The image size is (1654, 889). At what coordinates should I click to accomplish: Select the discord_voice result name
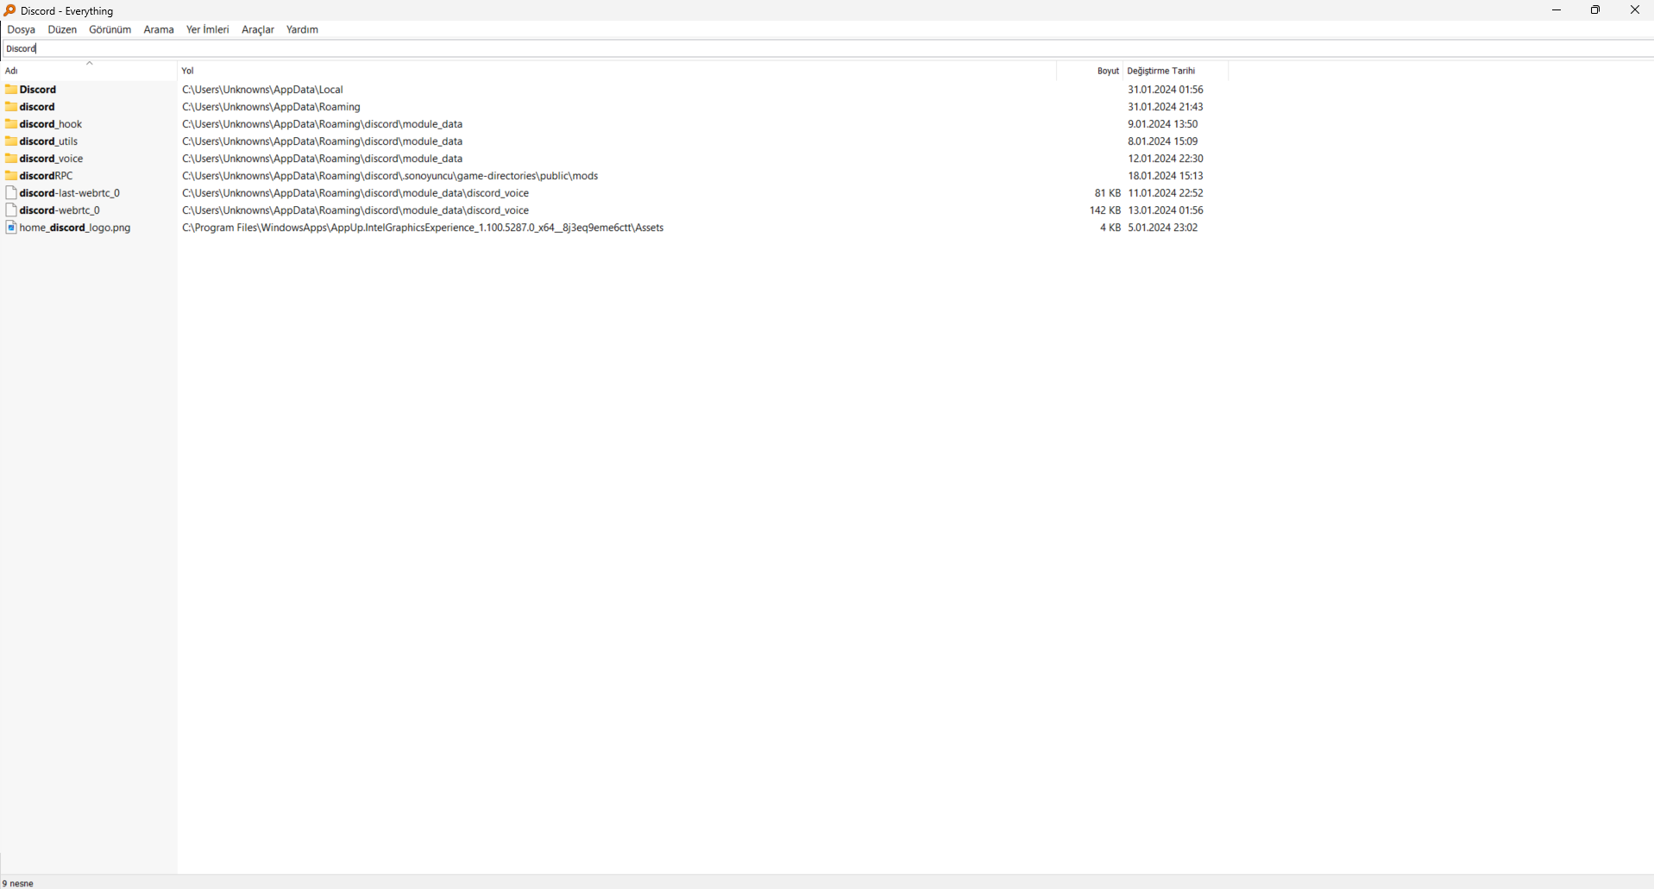coord(52,159)
